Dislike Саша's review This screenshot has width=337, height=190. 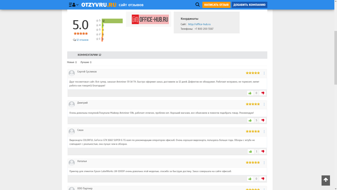[x=263, y=151]
